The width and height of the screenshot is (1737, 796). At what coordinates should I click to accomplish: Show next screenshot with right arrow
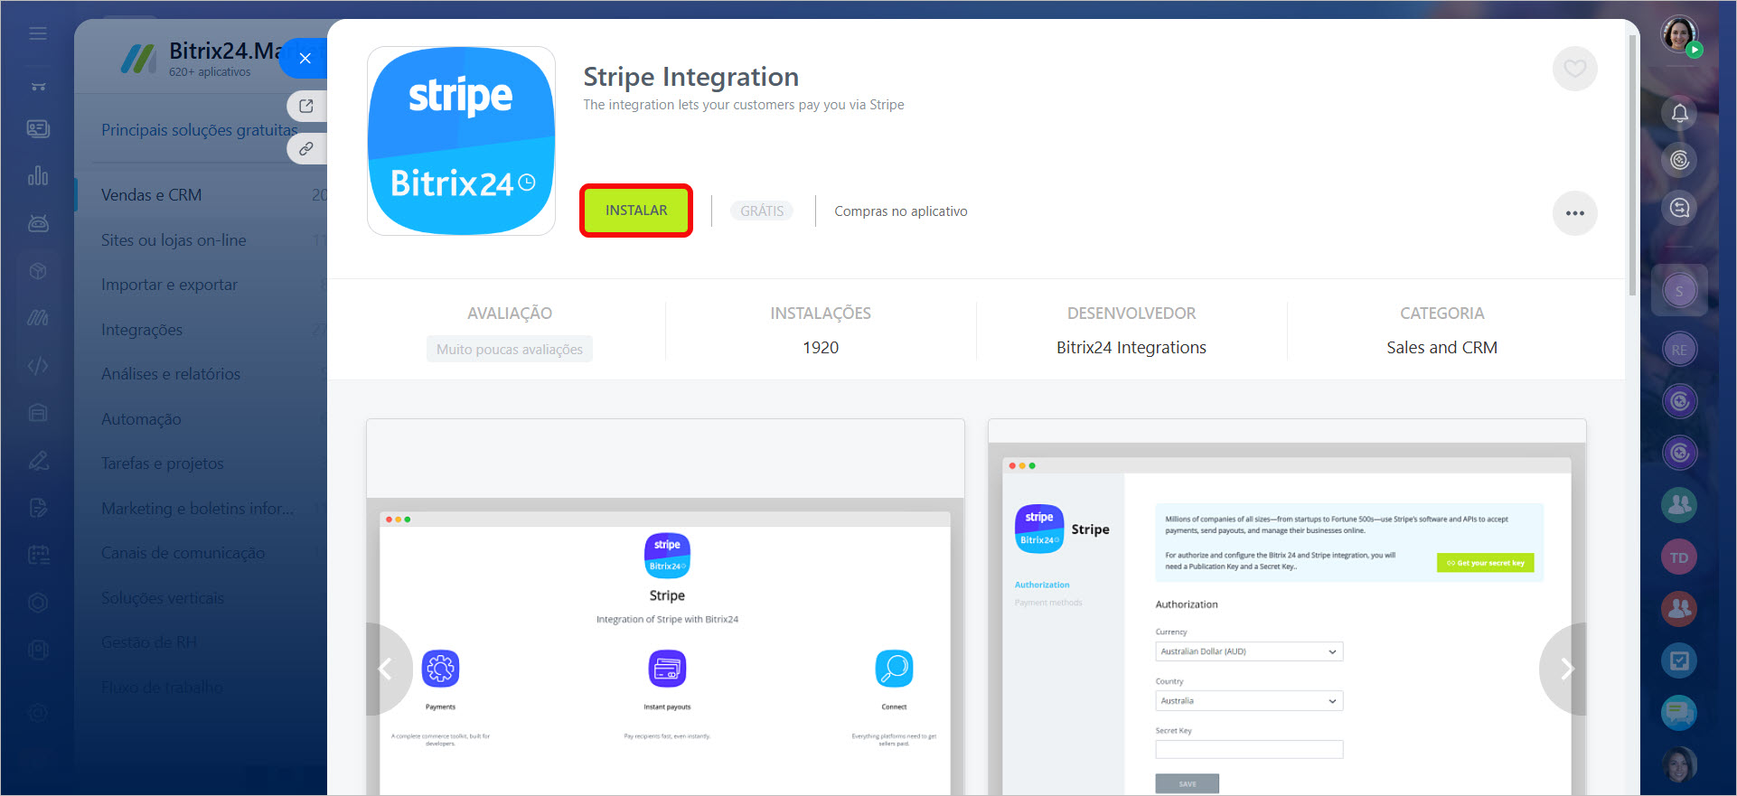point(1566,669)
